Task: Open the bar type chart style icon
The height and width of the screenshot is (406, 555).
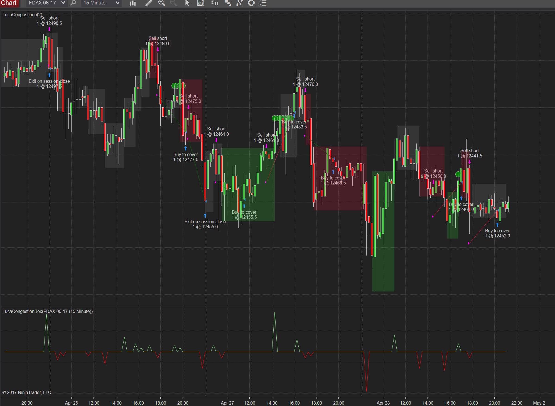Action: [133, 3]
